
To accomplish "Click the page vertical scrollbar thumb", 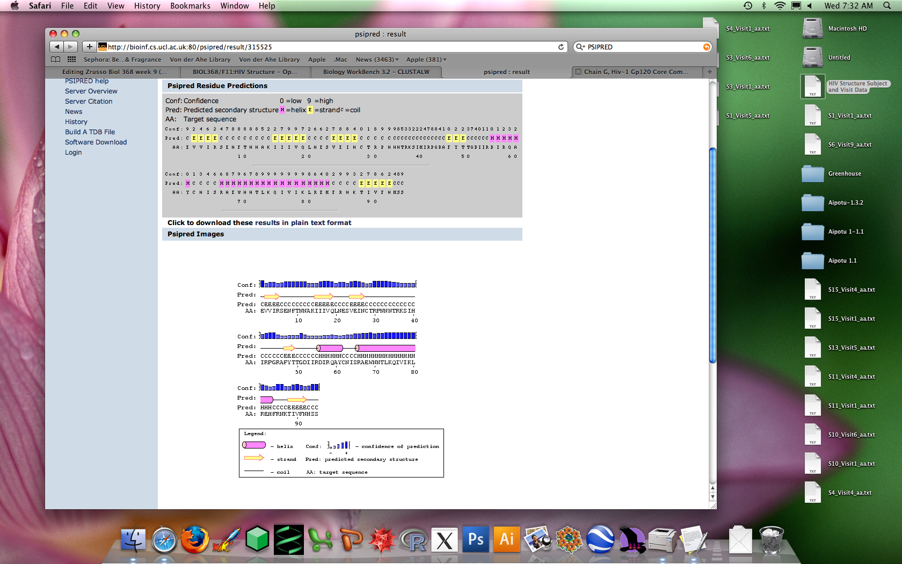I will coord(712,255).
